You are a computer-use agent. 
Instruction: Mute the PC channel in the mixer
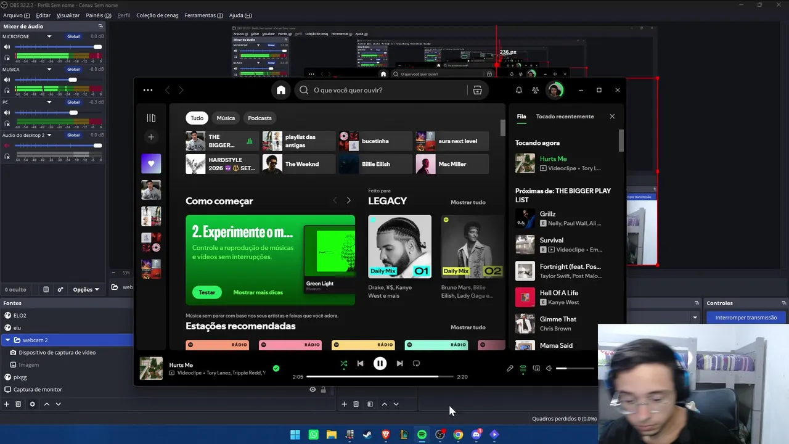(7, 113)
